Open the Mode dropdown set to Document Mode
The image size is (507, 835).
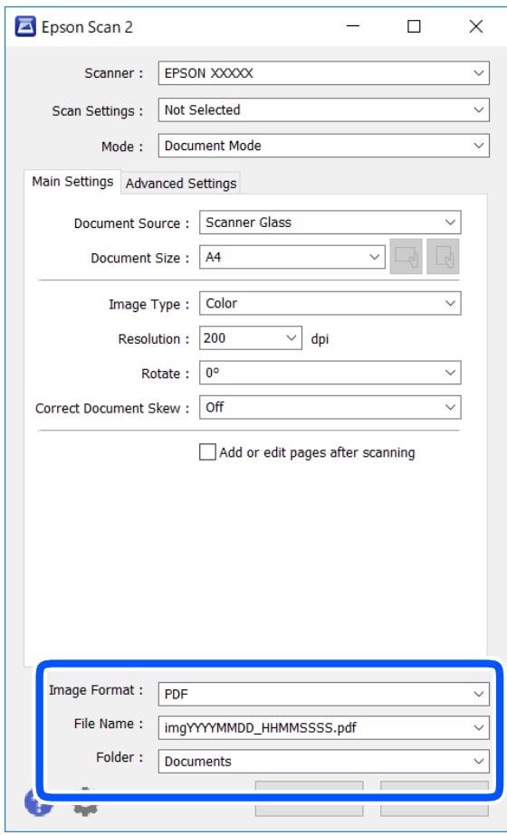[323, 146]
